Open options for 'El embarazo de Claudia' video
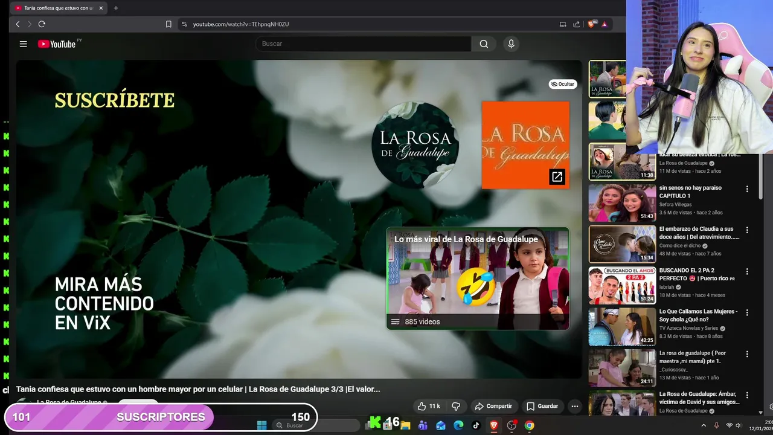Image resolution: width=773 pixels, height=435 pixels. 747,230
